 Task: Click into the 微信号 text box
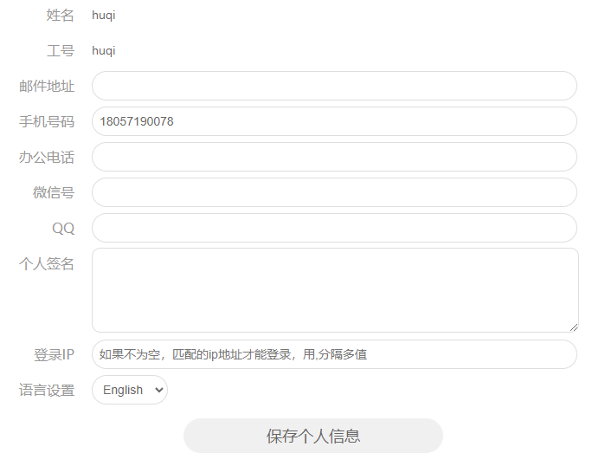(x=334, y=192)
